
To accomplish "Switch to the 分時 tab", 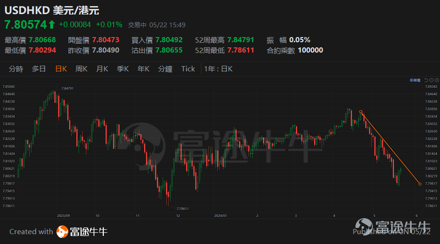I will click(x=15, y=69).
